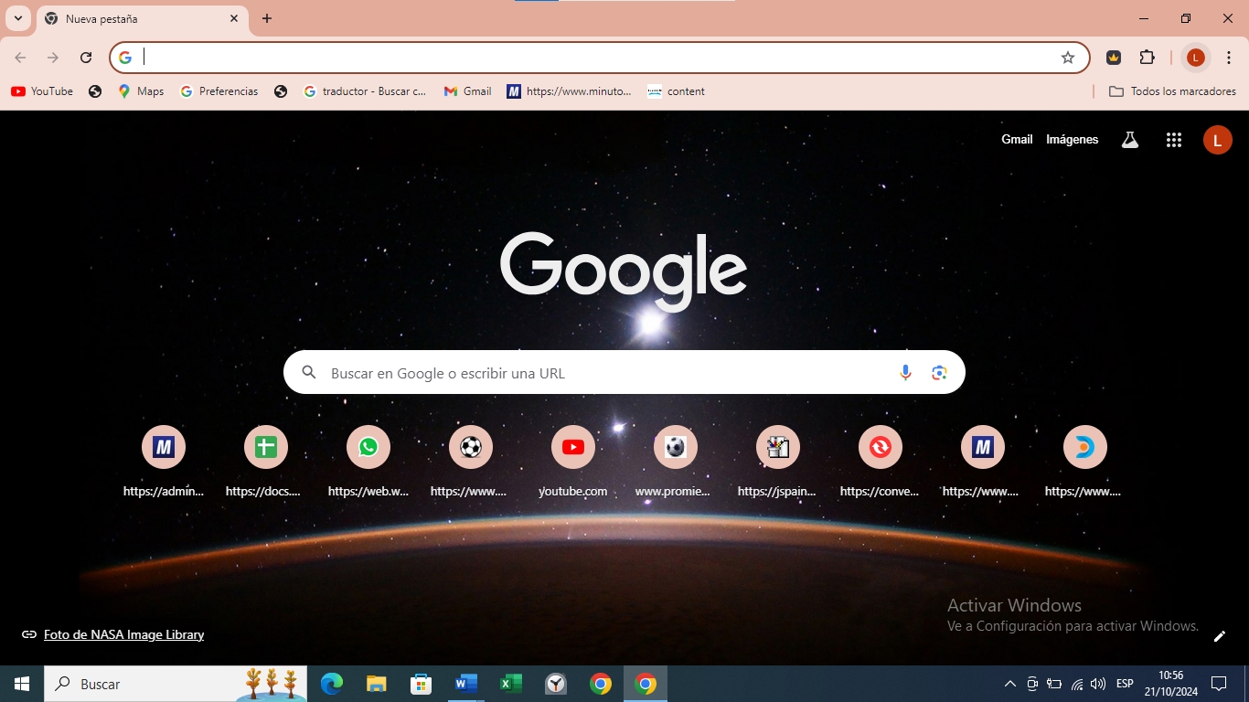Bookmark this tab with the star icon
Image resolution: width=1249 pixels, height=702 pixels.
pos(1068,58)
